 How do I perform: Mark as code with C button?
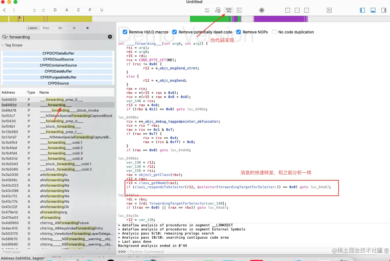coord(79,10)
